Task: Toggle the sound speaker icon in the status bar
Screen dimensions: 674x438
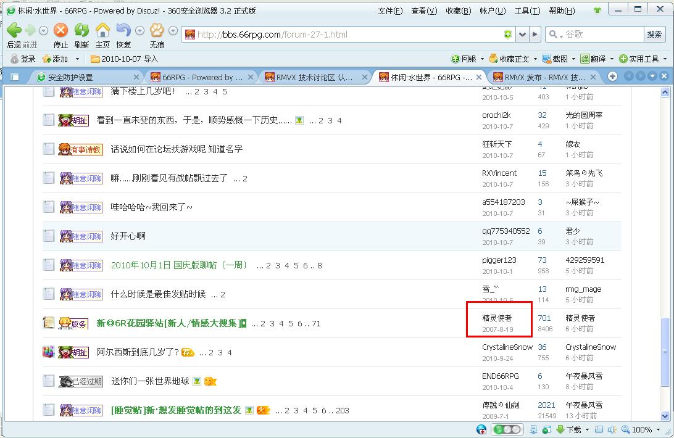Action: (612, 429)
